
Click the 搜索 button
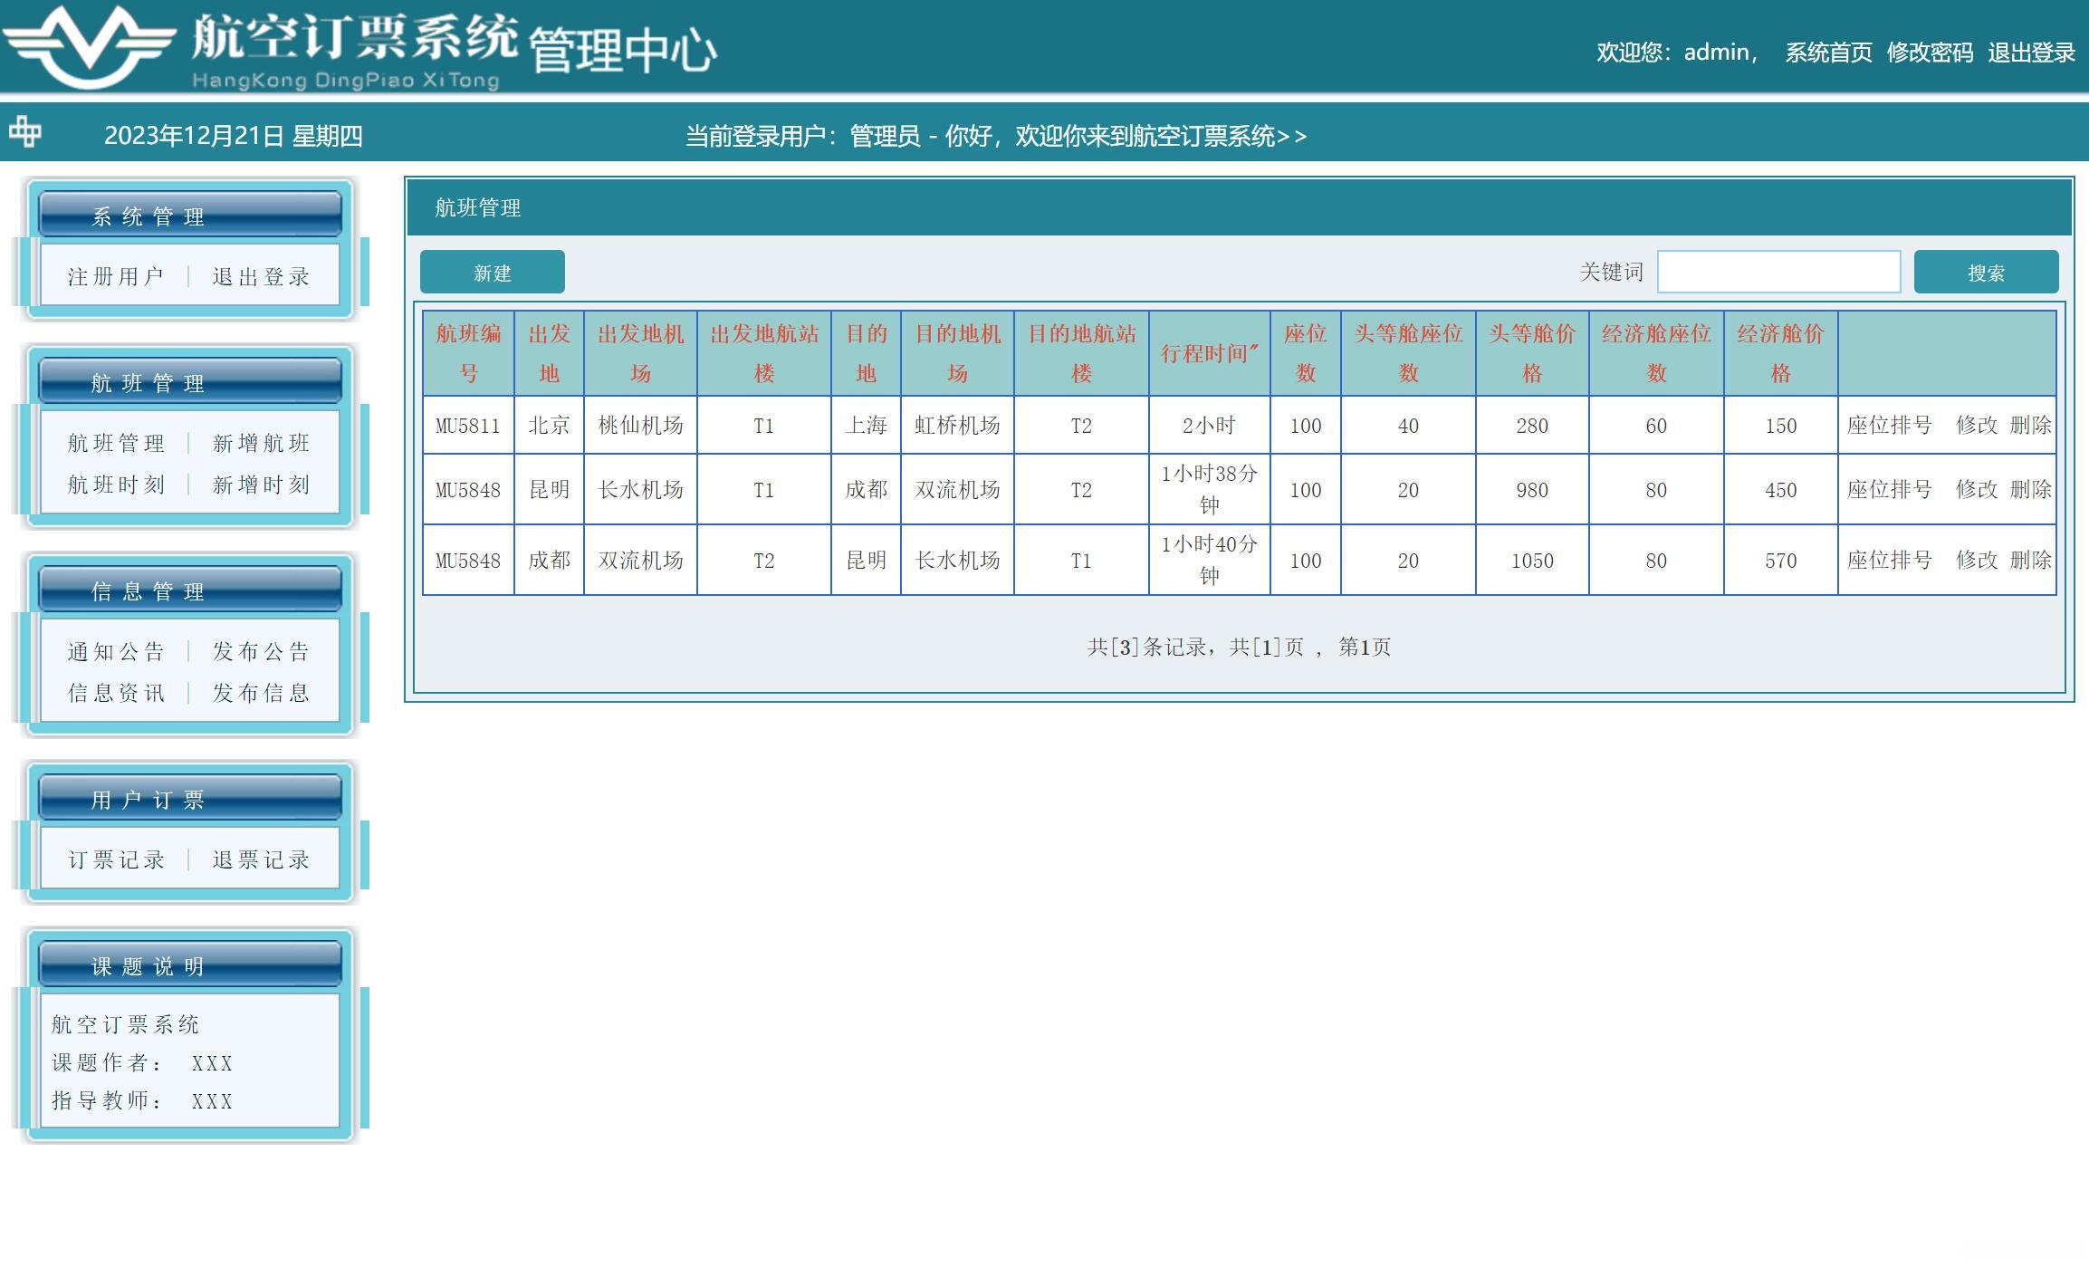click(1985, 273)
